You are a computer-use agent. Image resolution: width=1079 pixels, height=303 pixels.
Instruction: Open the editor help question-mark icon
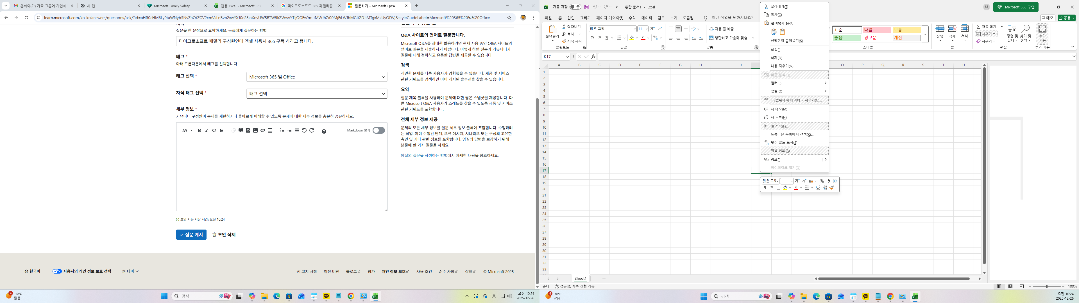(324, 131)
